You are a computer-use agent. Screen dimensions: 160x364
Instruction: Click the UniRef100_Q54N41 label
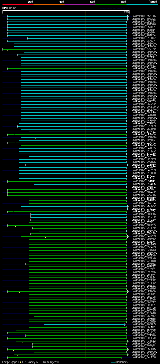143,181
